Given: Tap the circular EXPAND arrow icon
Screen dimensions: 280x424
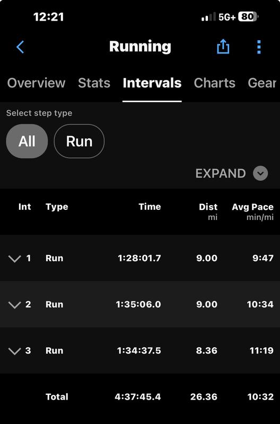Looking at the screenshot, I should pos(260,173).
